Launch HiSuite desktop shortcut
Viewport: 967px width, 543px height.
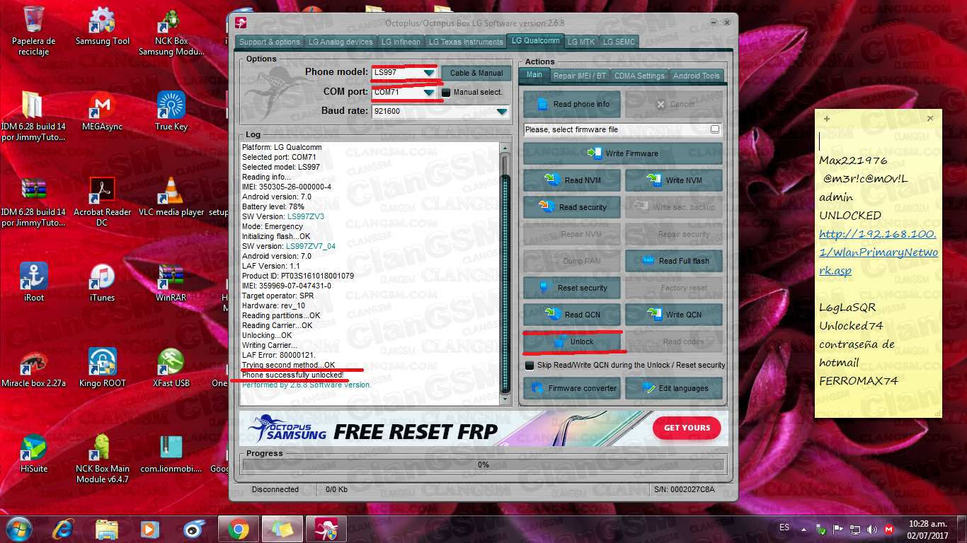[x=33, y=453]
